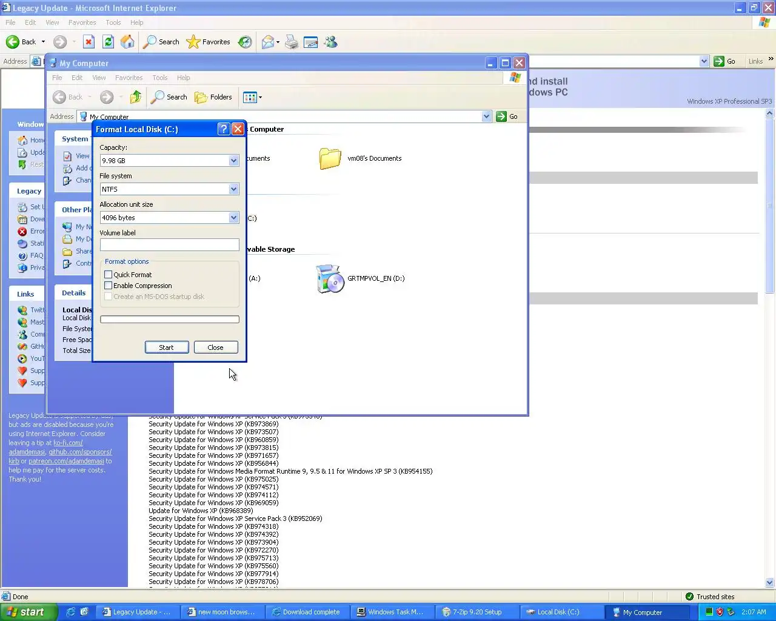Click the Done status bar text
This screenshot has height=621, width=776.
pos(21,597)
